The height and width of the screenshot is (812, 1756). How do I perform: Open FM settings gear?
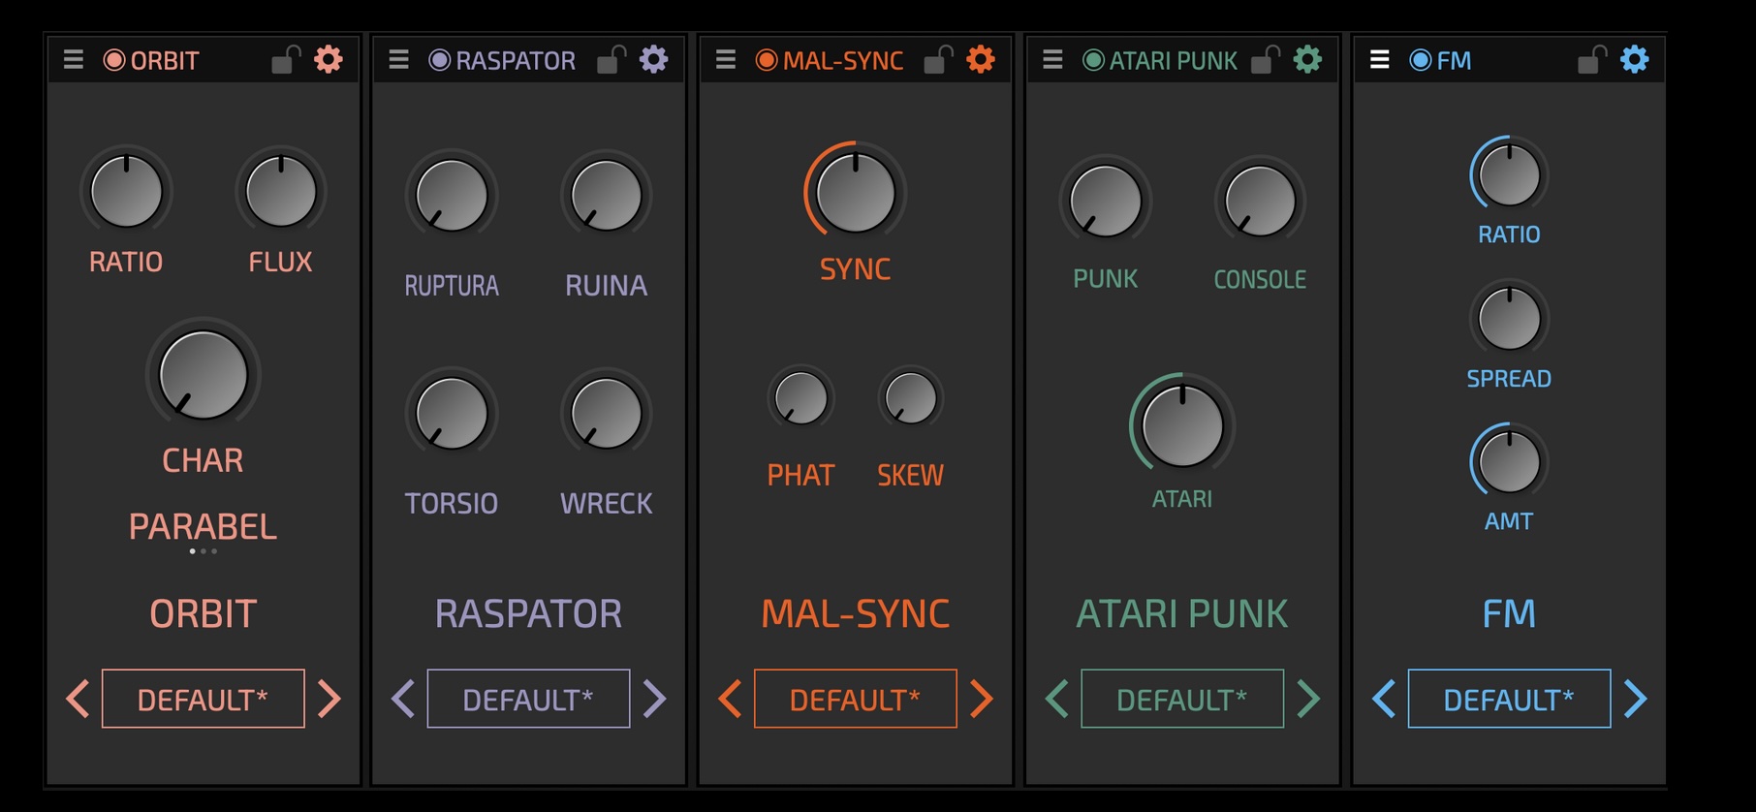point(1635,60)
